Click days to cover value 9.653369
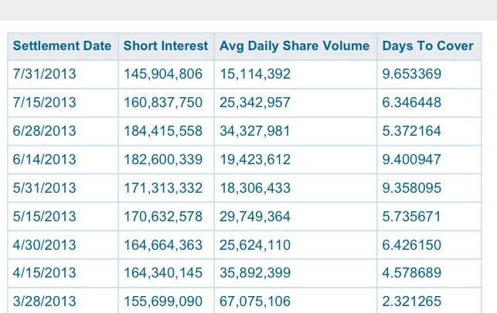Screen dimensions: 497x313 (412, 75)
